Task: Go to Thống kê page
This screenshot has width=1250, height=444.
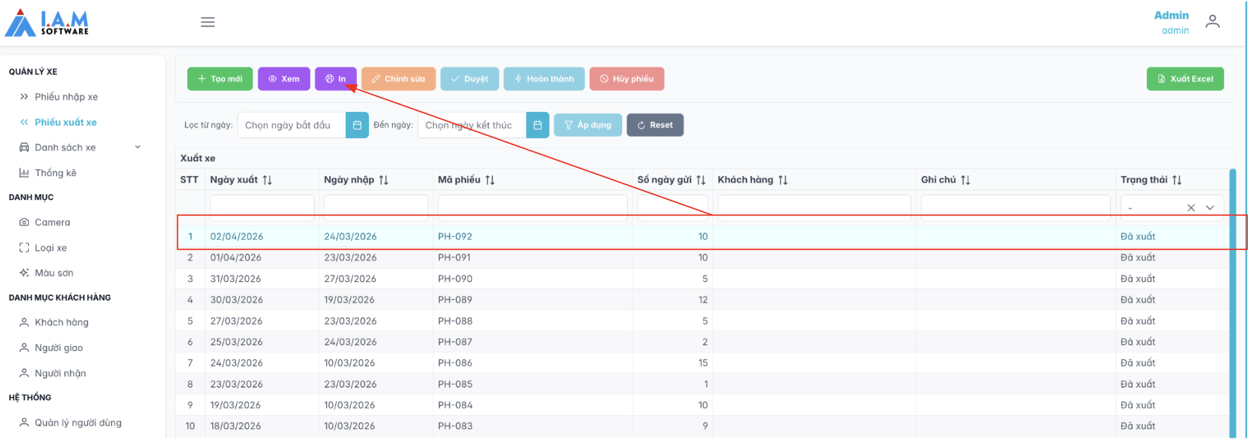Action: 55,173
